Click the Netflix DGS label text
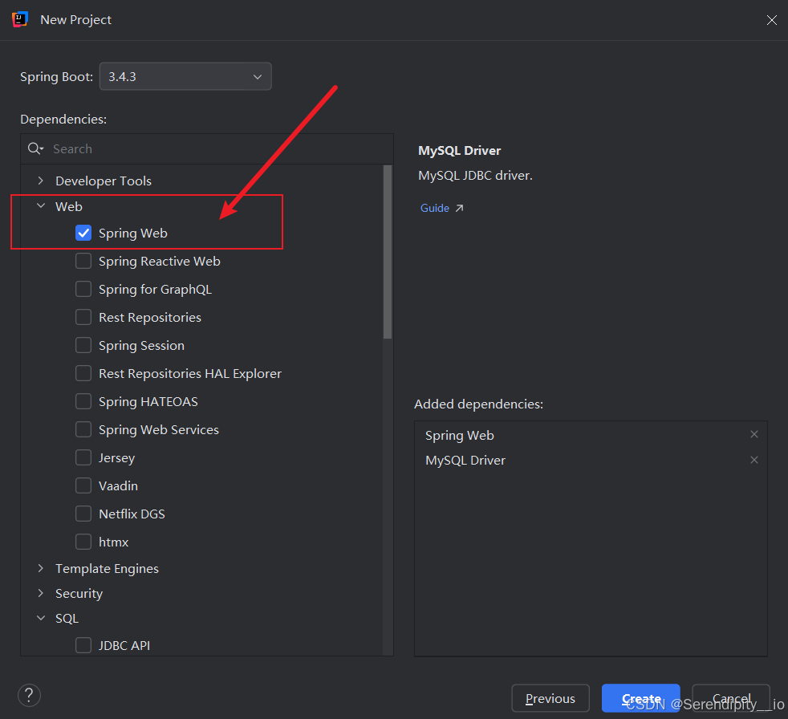This screenshot has height=719, width=788. pos(132,514)
